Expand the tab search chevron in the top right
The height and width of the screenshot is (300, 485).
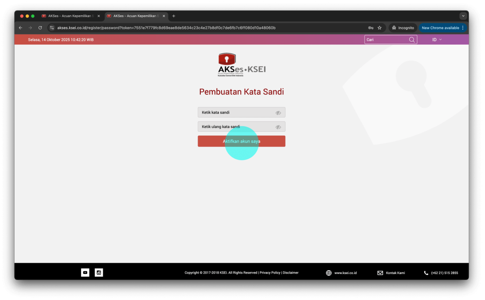463,16
